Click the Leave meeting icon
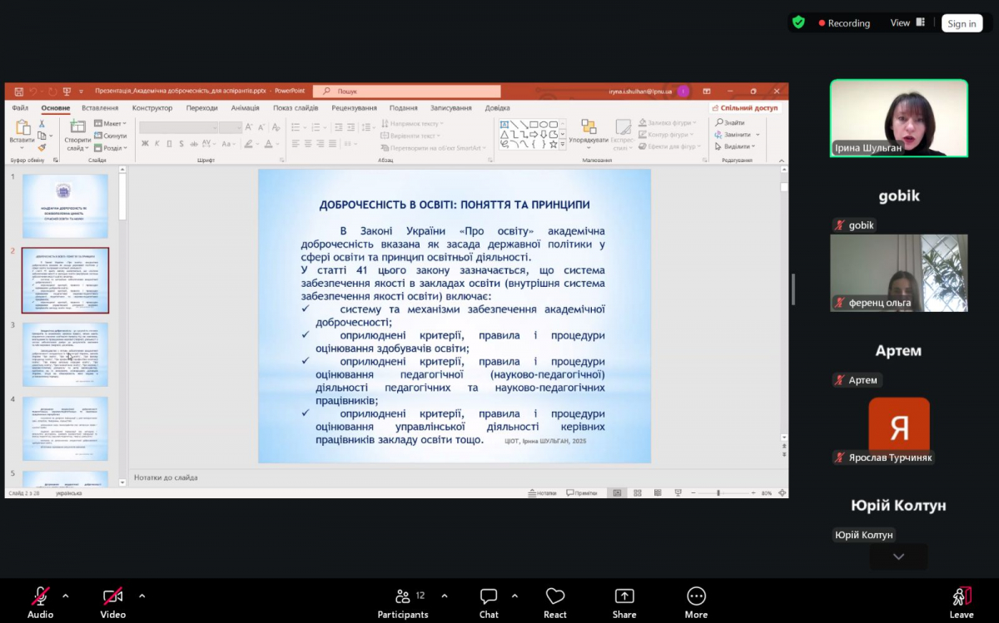Screen dimensions: 999x623 tap(962, 602)
